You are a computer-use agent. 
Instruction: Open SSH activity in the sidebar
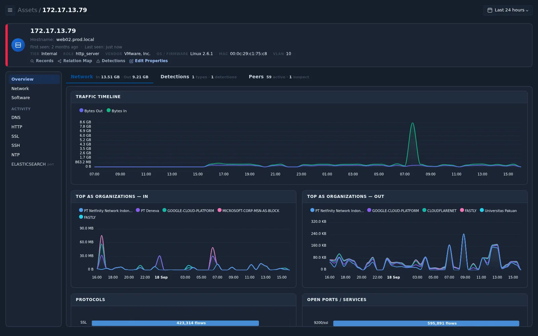(x=34, y=145)
